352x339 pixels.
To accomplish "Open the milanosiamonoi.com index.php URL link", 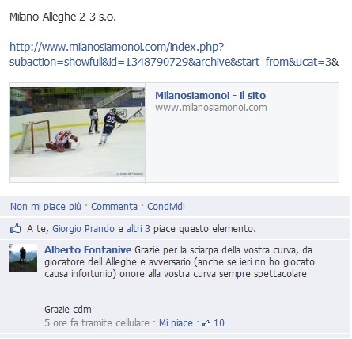I will [174, 55].
